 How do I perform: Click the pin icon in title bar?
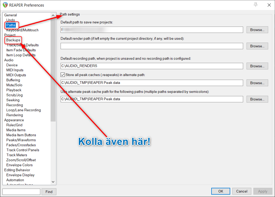[x=256, y=5]
